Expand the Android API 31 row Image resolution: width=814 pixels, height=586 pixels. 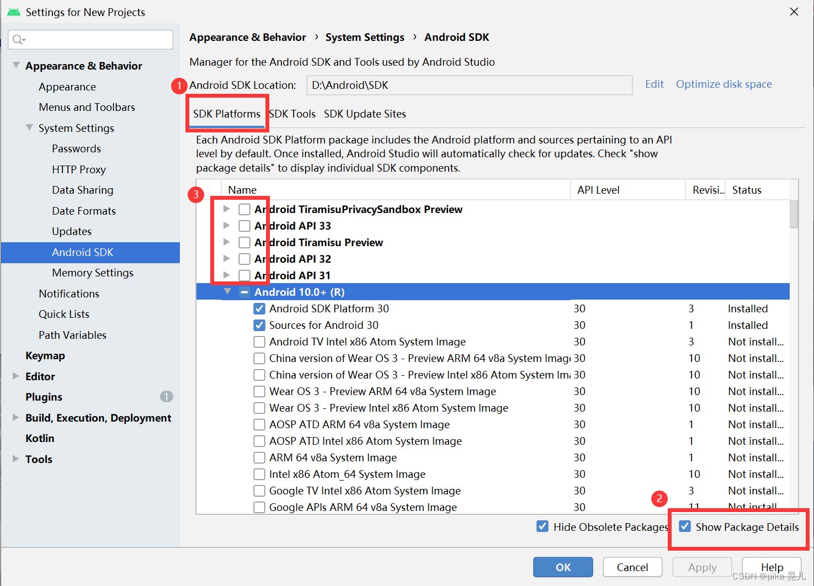(x=226, y=275)
